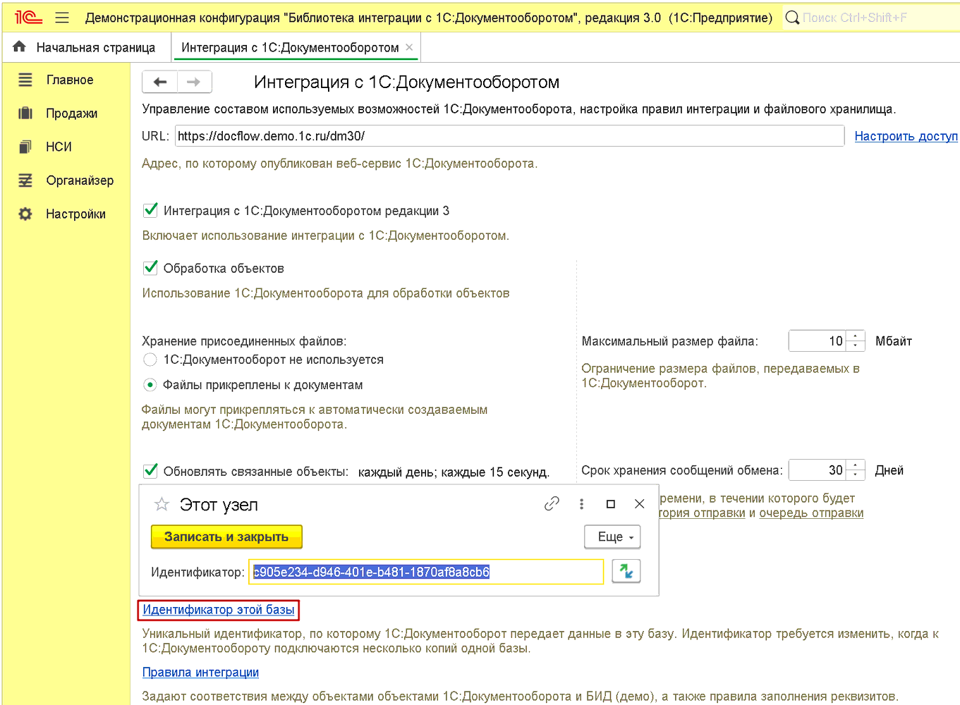Image resolution: width=960 pixels, height=705 pixels.
Task: Open the Настройки section
Action: click(76, 214)
